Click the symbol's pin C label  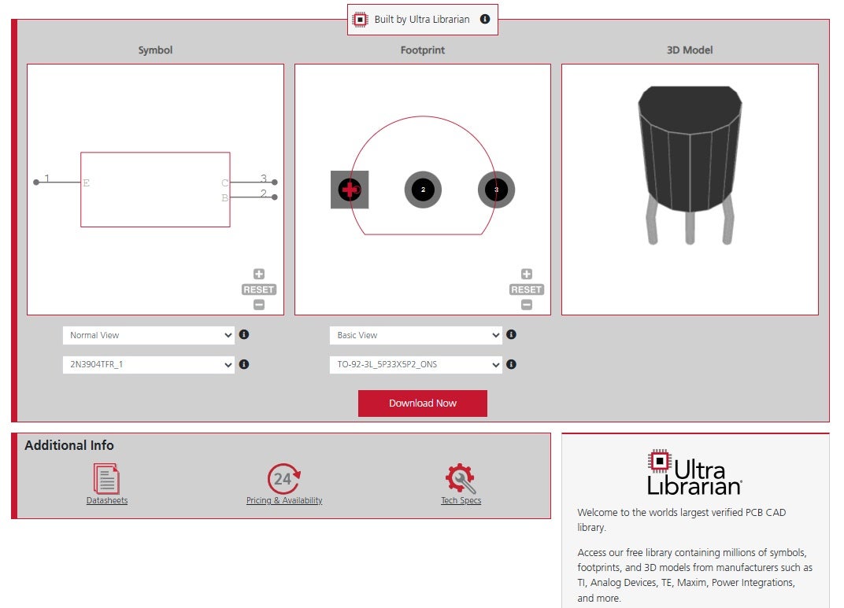click(x=225, y=182)
